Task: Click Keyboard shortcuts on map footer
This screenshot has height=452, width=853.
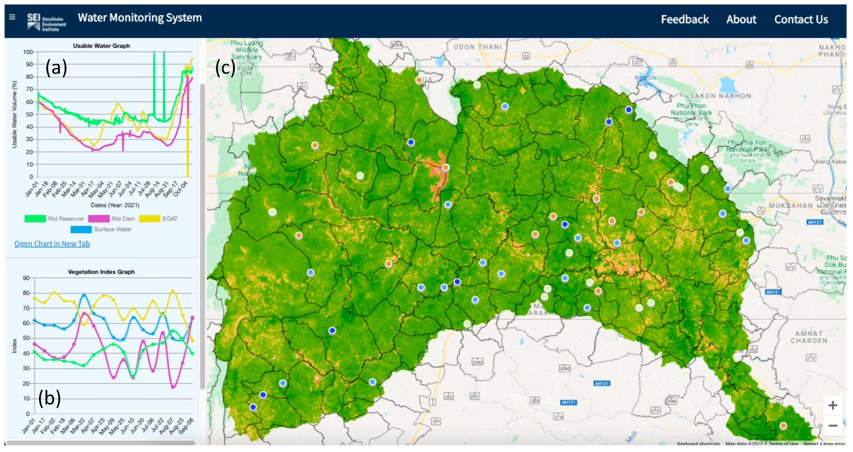Action: (x=698, y=444)
